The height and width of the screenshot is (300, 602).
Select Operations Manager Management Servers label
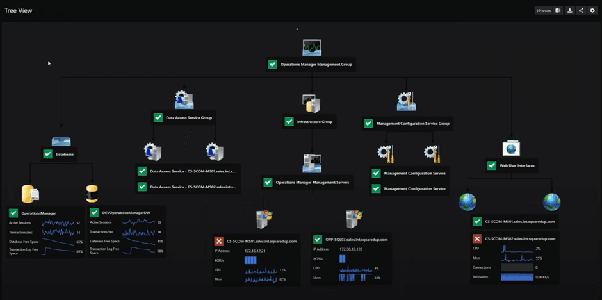[x=312, y=183]
